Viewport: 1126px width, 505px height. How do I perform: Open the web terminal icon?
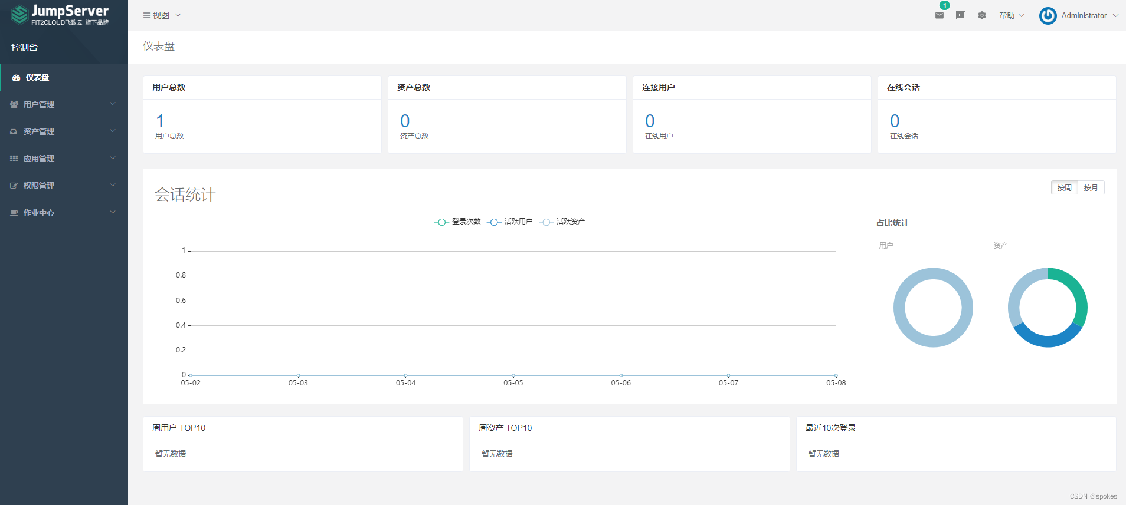coord(961,15)
